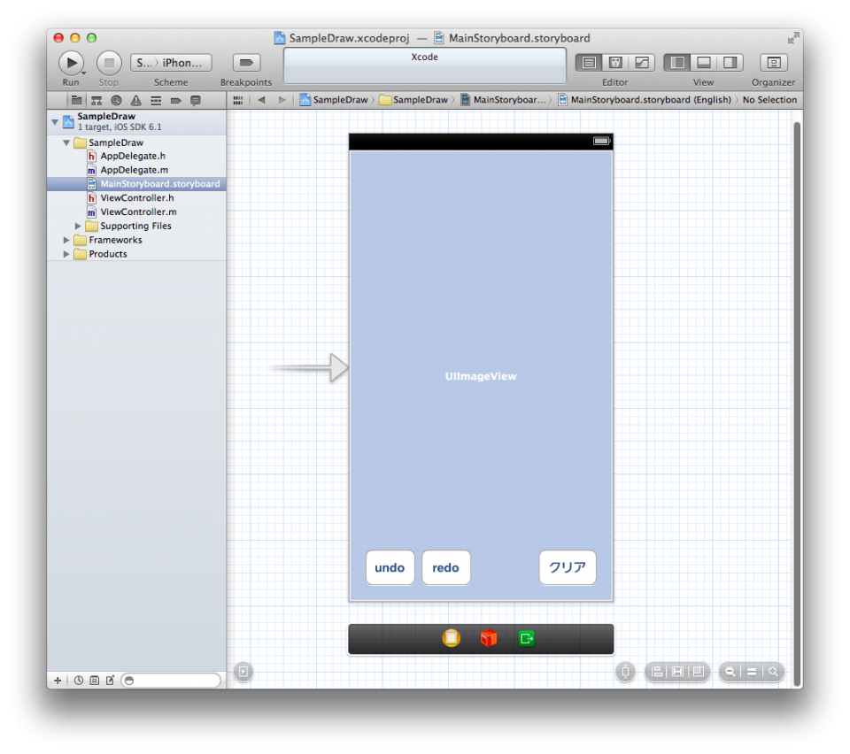Open AppDelegate.h file

133,156
